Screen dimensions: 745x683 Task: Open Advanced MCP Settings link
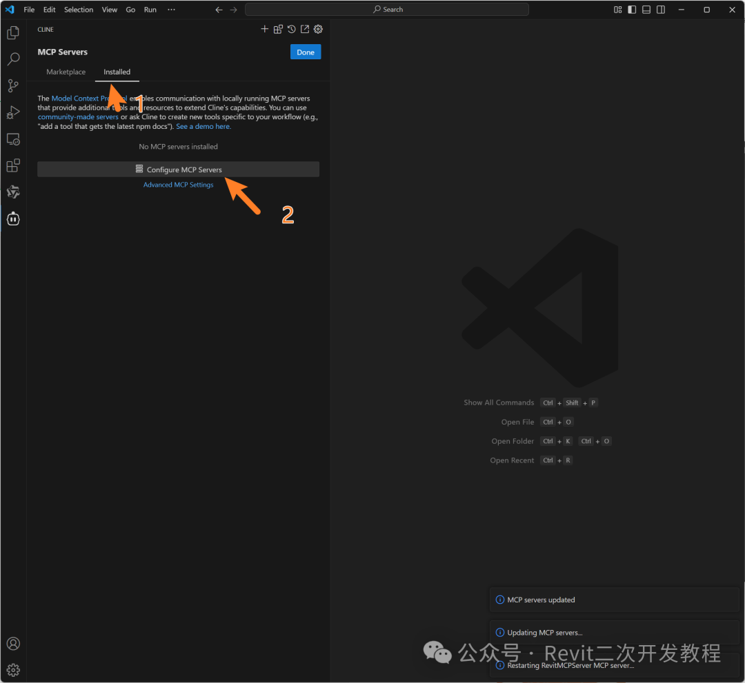click(178, 185)
